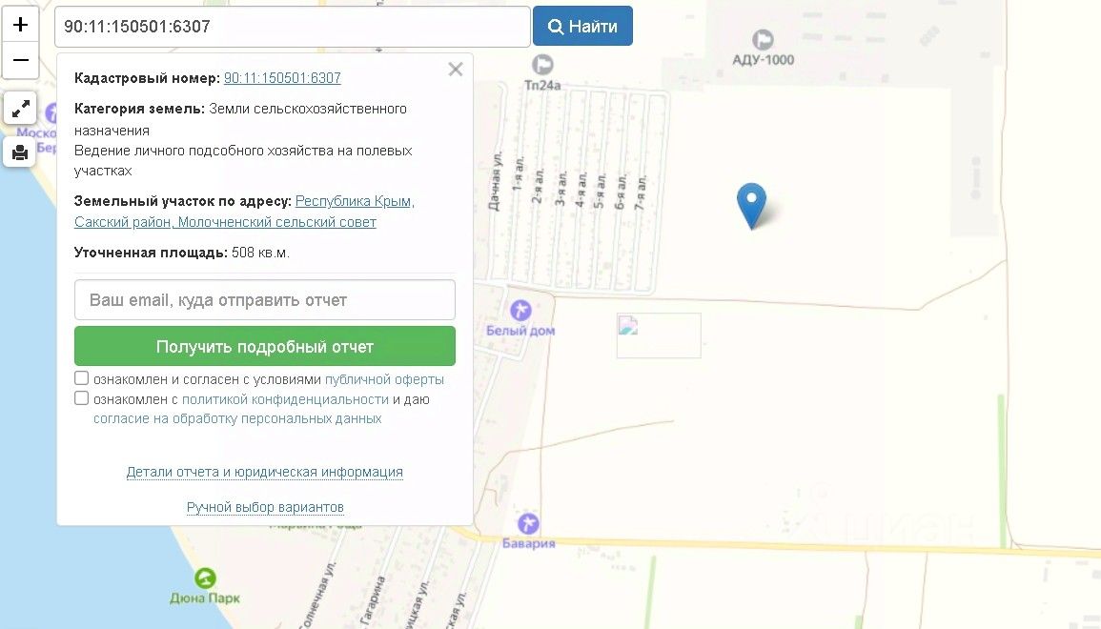Print the map with printer icon
This screenshot has width=1101, height=629.
[x=20, y=152]
